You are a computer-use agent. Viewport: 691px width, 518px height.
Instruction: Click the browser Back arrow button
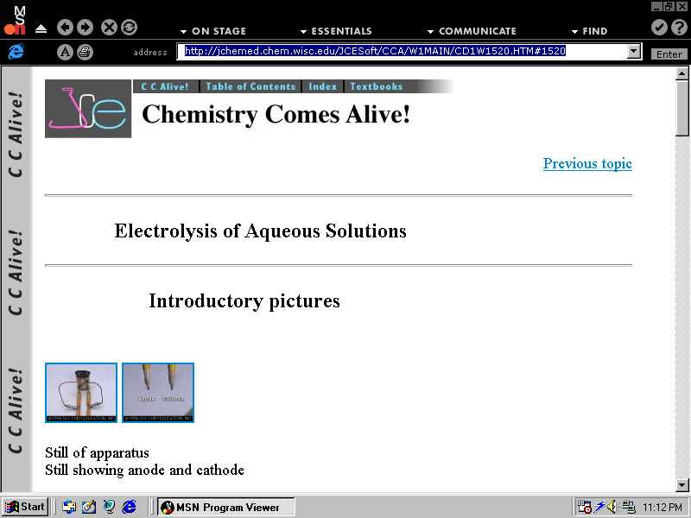pos(66,28)
